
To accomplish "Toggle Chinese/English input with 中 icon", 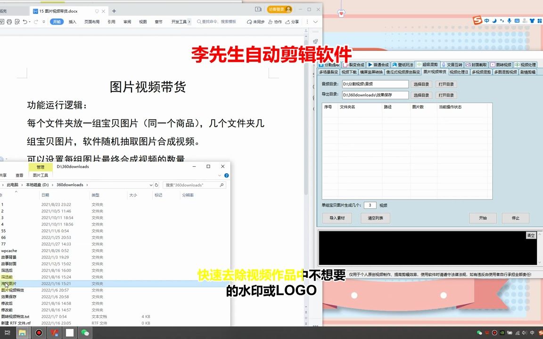I will pyautogui.click(x=486, y=20).
